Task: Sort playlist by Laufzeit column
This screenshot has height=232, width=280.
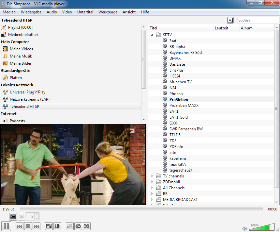Action: 227,28
